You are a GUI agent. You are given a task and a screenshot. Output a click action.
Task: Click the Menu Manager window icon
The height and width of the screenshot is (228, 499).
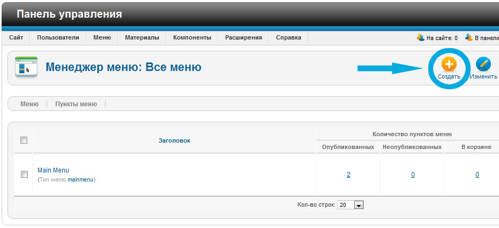pos(26,68)
